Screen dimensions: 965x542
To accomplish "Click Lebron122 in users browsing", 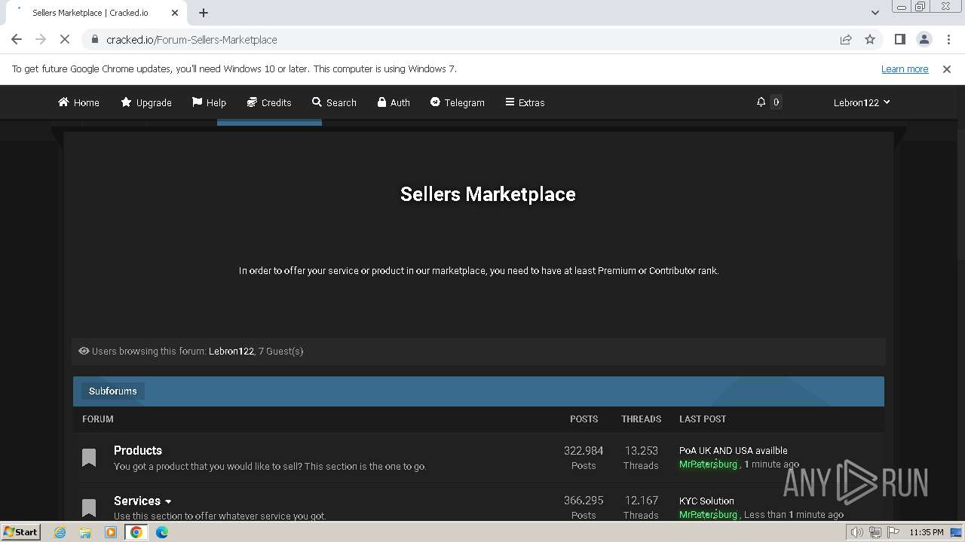I will point(231,351).
